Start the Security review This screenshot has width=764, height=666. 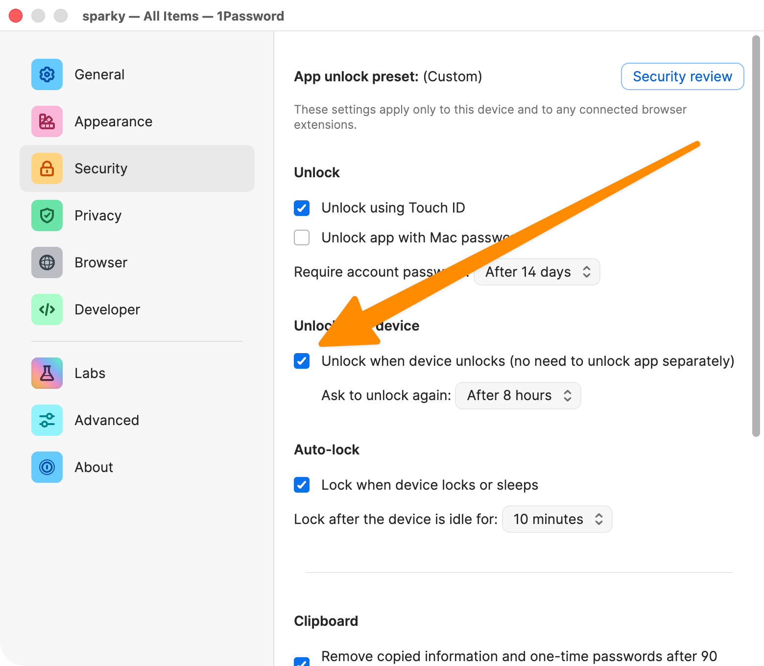click(x=682, y=76)
